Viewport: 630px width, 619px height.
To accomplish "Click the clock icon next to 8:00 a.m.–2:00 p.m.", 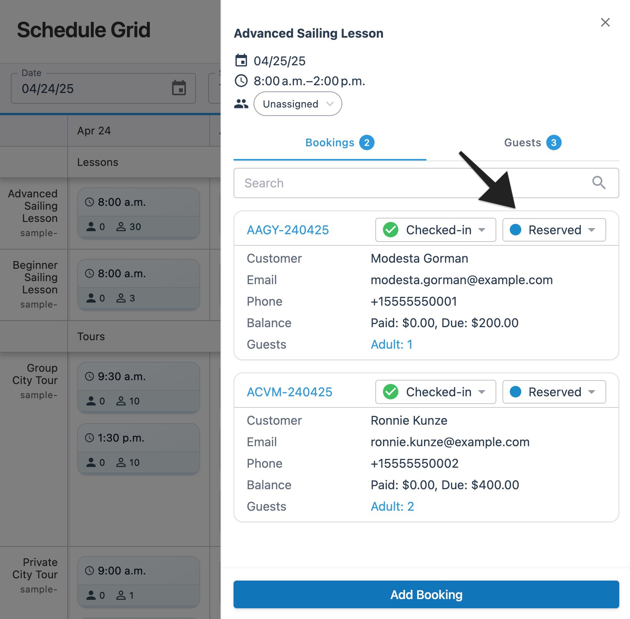I will tap(241, 81).
